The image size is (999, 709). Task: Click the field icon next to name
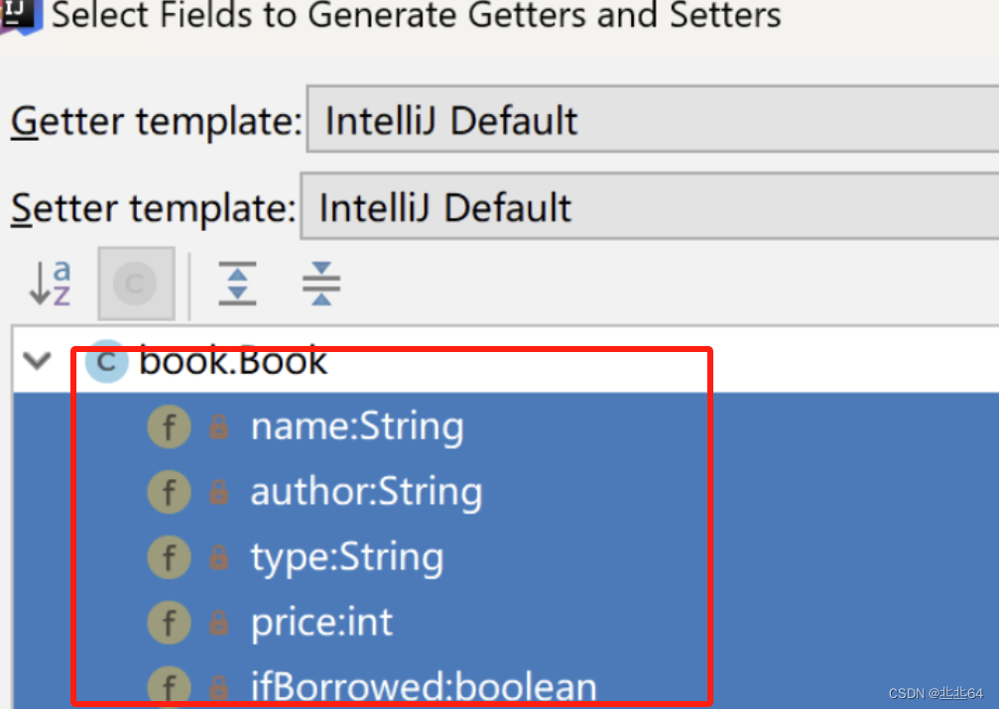(x=169, y=427)
